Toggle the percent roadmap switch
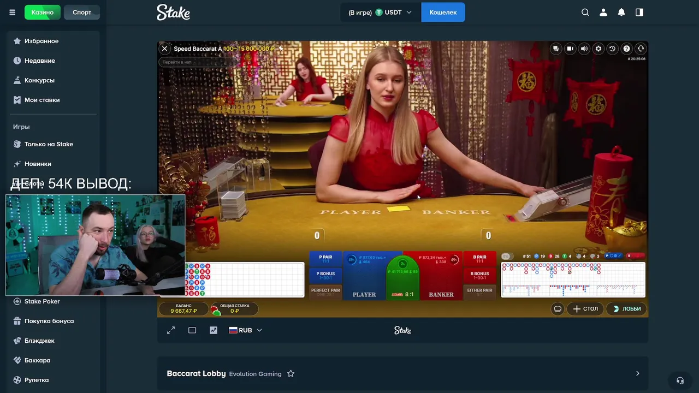This screenshot has width=699, height=393. pos(506,256)
